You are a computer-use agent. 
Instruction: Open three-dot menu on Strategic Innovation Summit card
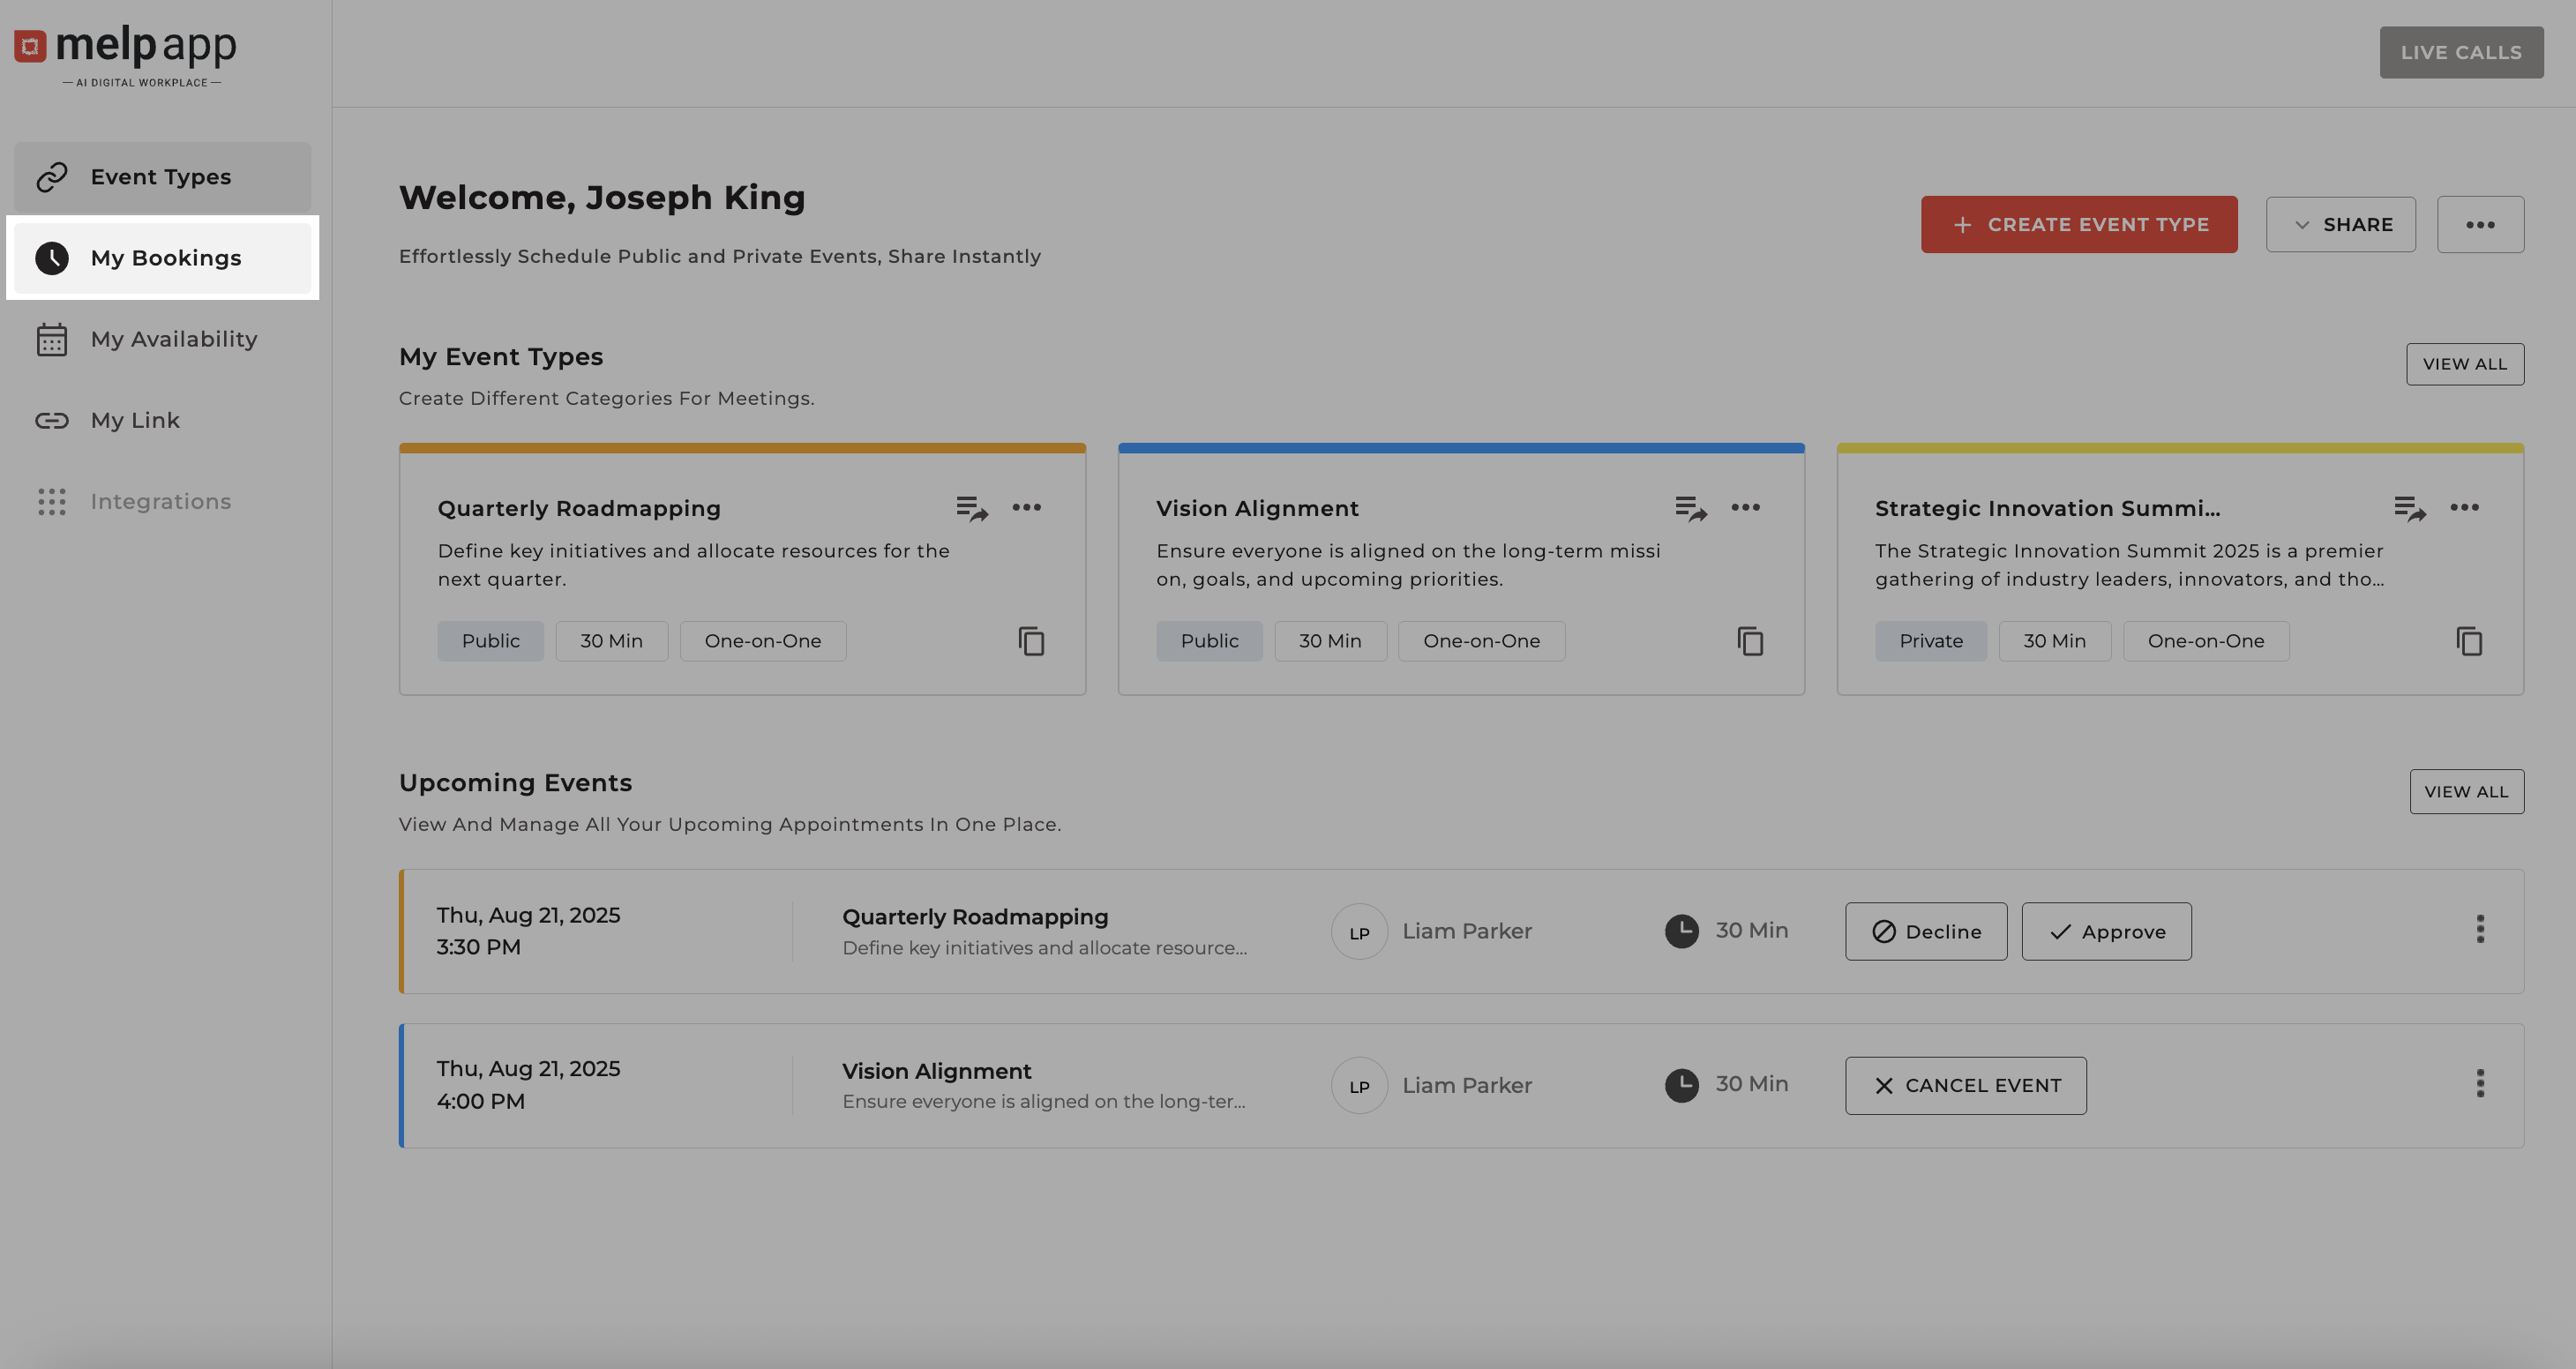(2464, 507)
